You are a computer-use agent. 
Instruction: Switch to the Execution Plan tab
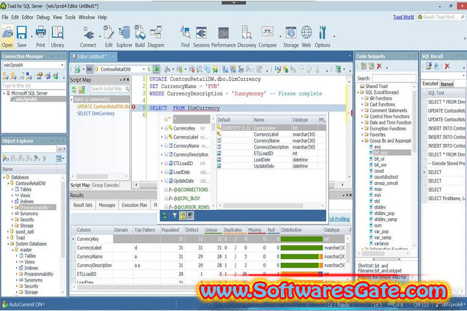pos(134,205)
